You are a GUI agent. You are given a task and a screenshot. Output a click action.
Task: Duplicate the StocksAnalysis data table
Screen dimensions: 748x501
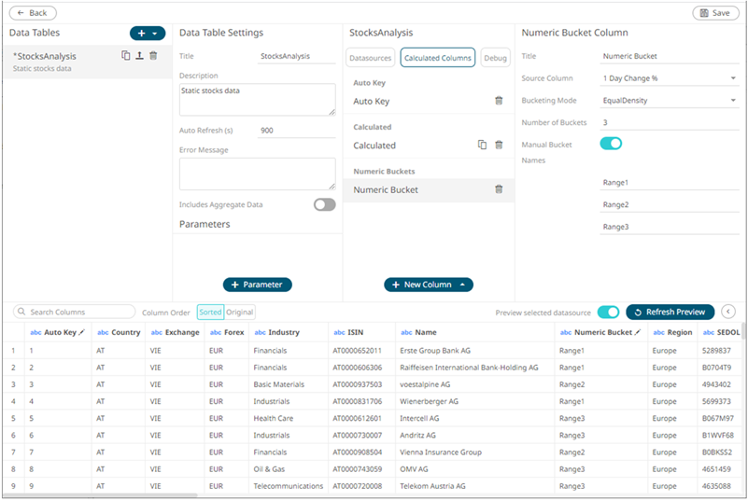tap(126, 56)
